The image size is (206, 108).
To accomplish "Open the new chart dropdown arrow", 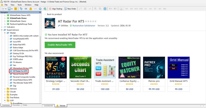I will click(x=6, y=9).
